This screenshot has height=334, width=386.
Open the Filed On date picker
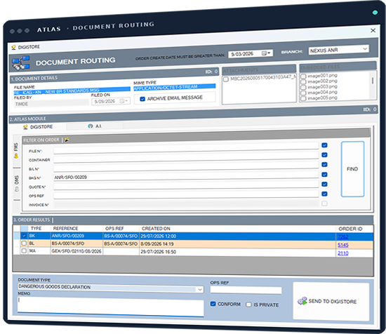pyautogui.click(x=124, y=101)
